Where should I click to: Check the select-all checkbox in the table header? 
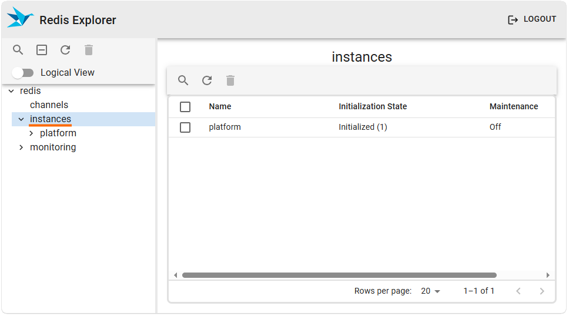(185, 107)
